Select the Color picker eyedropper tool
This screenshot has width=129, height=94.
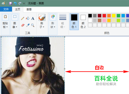pyautogui.click(x=28, y=25)
